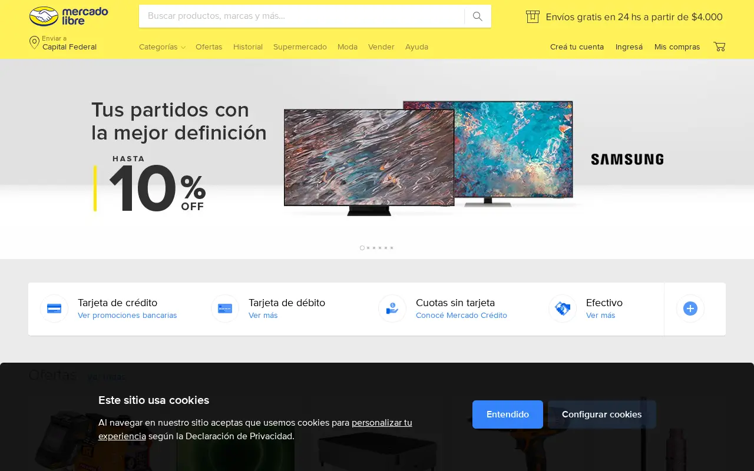The image size is (754, 471).
Task: Click the Samsung TVs banner image
Action: tap(428, 158)
